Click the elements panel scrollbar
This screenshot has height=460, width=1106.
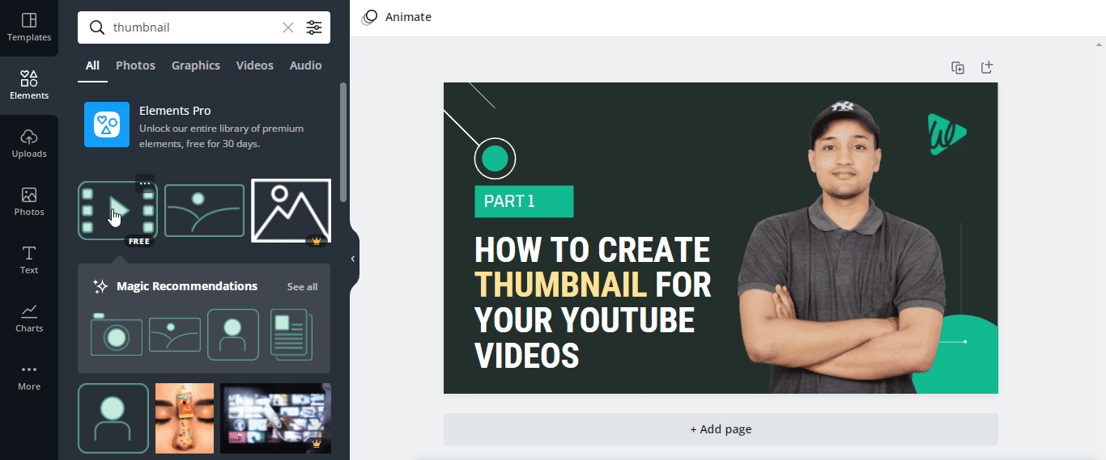click(x=343, y=141)
